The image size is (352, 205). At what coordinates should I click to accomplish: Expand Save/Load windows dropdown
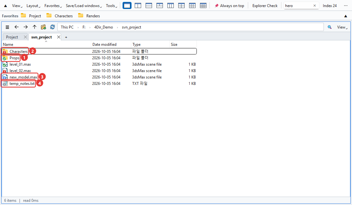[84, 6]
